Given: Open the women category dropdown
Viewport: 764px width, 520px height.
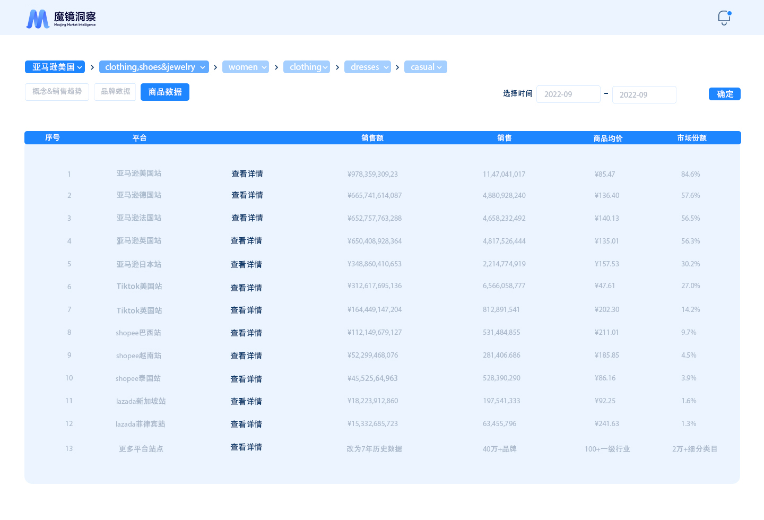Looking at the screenshot, I should pos(246,67).
